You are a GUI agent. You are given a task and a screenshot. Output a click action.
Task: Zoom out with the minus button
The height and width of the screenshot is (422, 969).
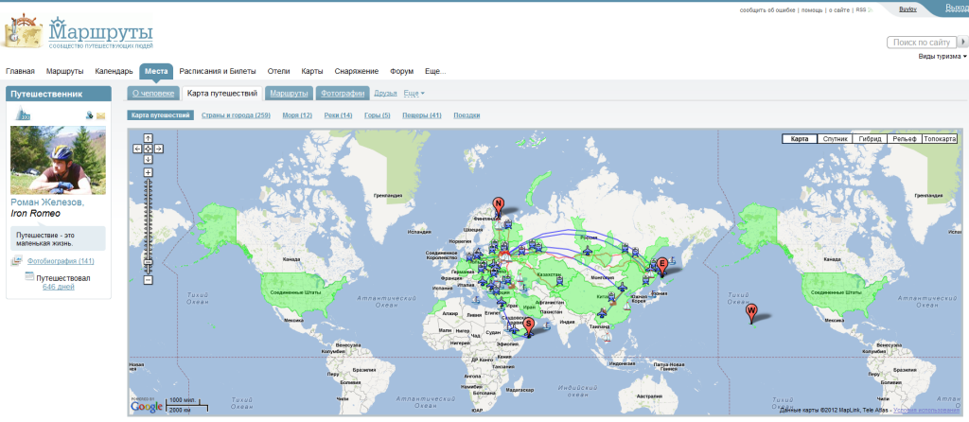(148, 280)
